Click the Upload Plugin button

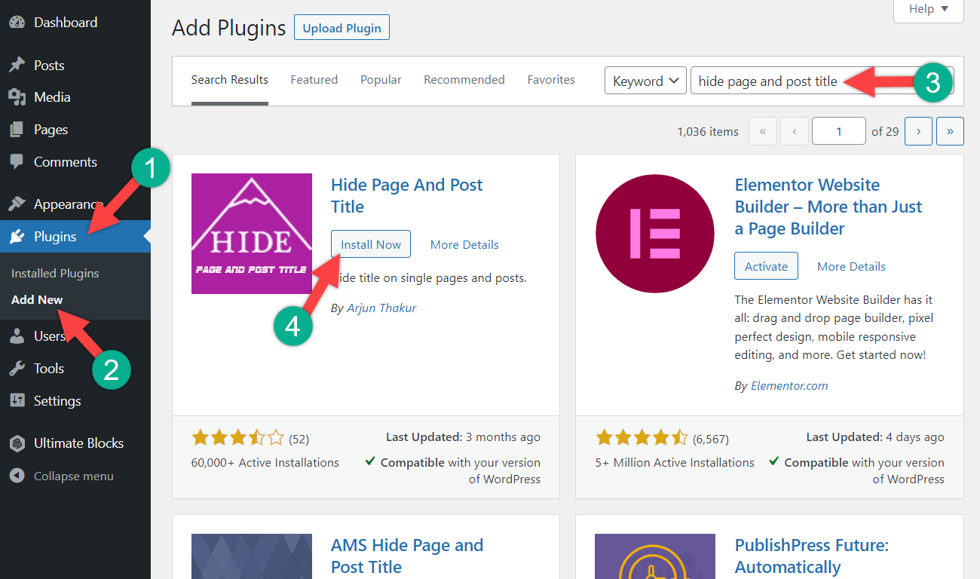tap(341, 28)
